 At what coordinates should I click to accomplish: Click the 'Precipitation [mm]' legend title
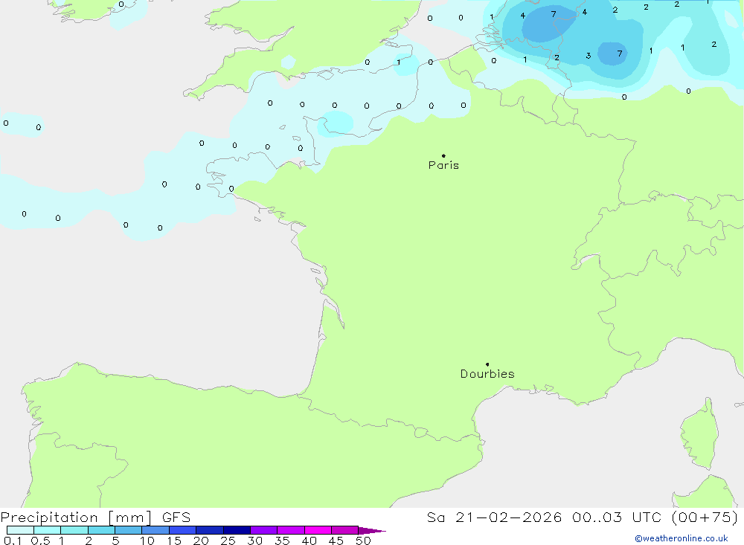click(76, 517)
